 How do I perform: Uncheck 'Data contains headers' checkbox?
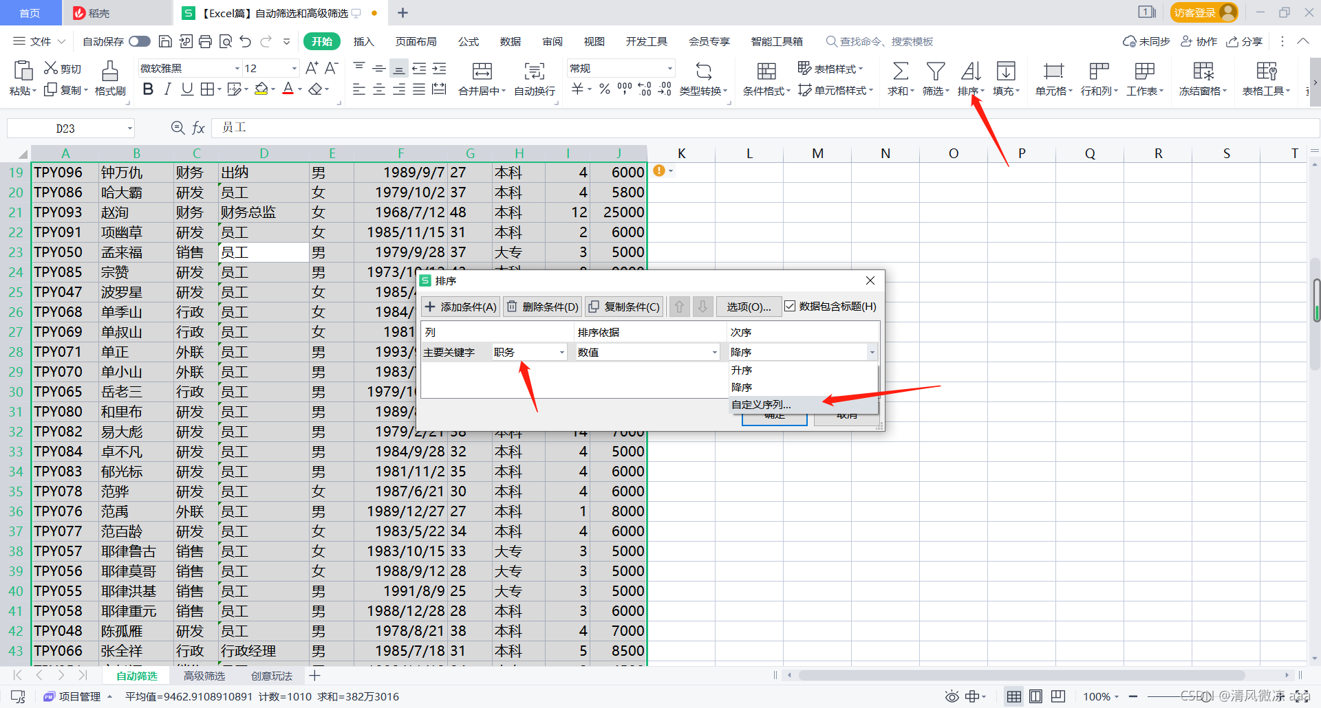click(x=790, y=307)
